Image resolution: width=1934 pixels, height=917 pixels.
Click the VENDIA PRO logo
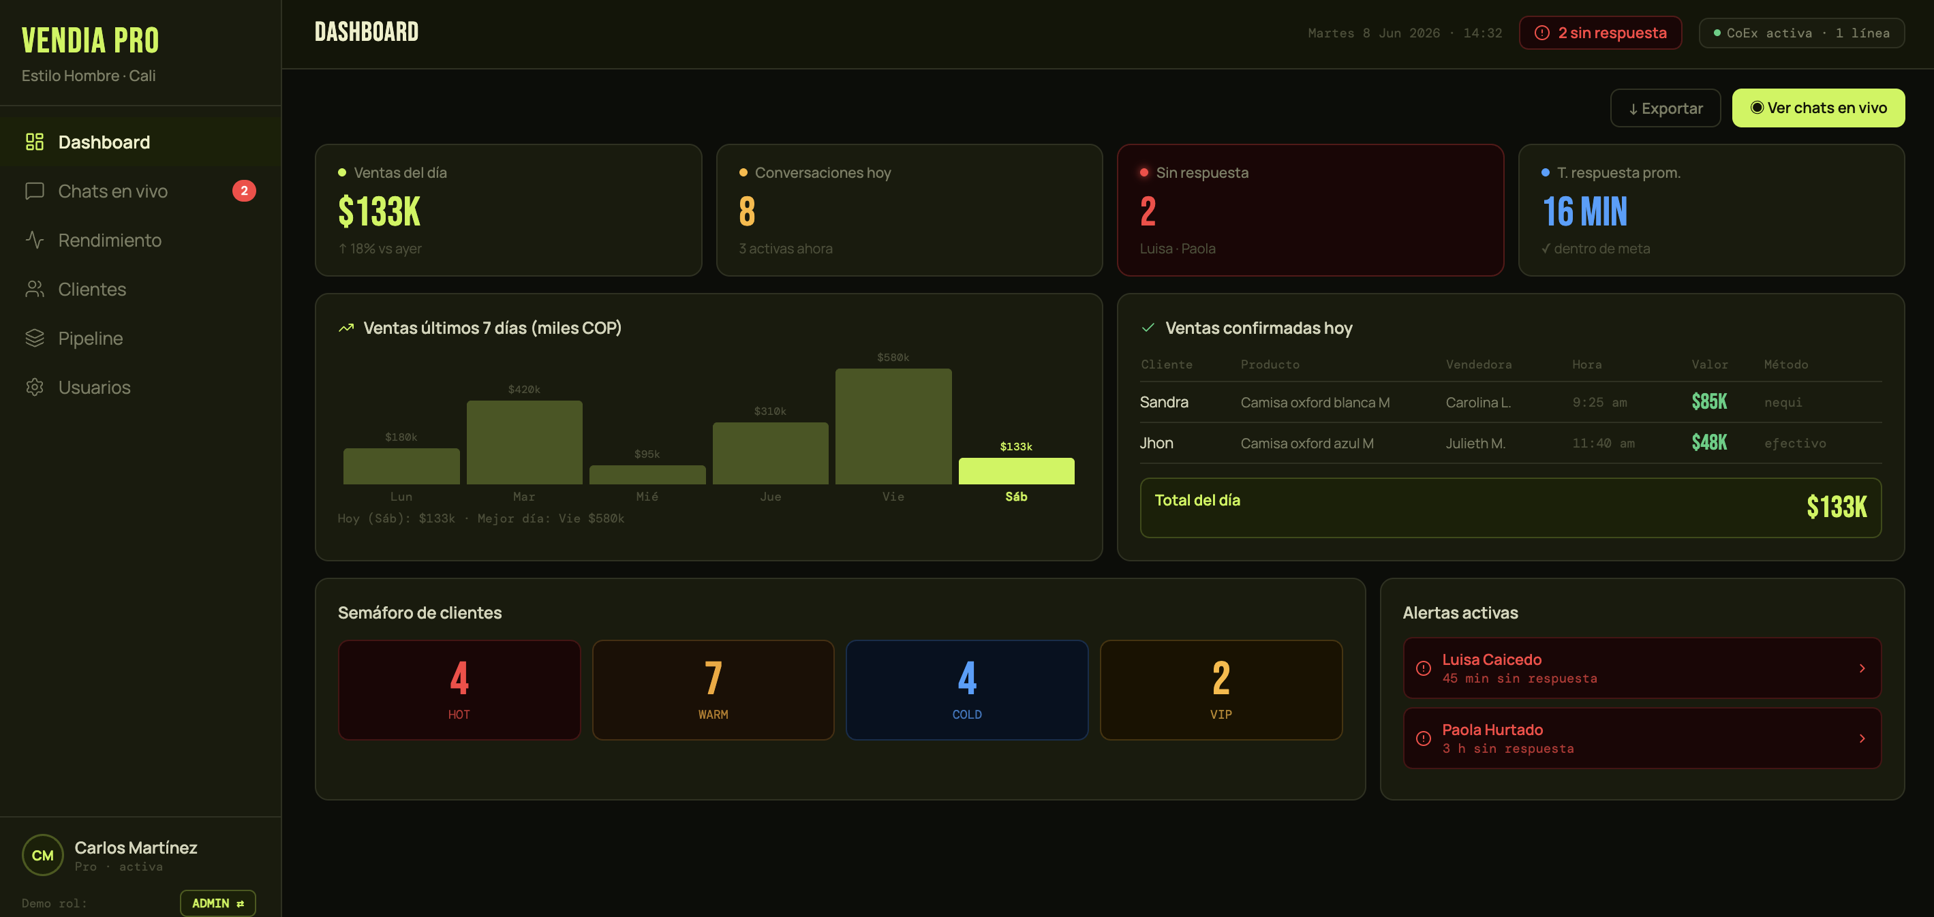[90, 40]
